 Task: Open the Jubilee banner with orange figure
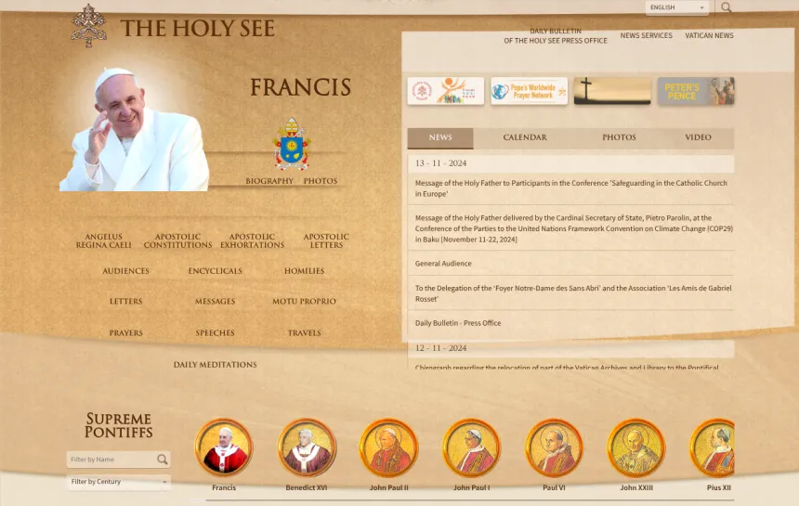[x=445, y=91]
